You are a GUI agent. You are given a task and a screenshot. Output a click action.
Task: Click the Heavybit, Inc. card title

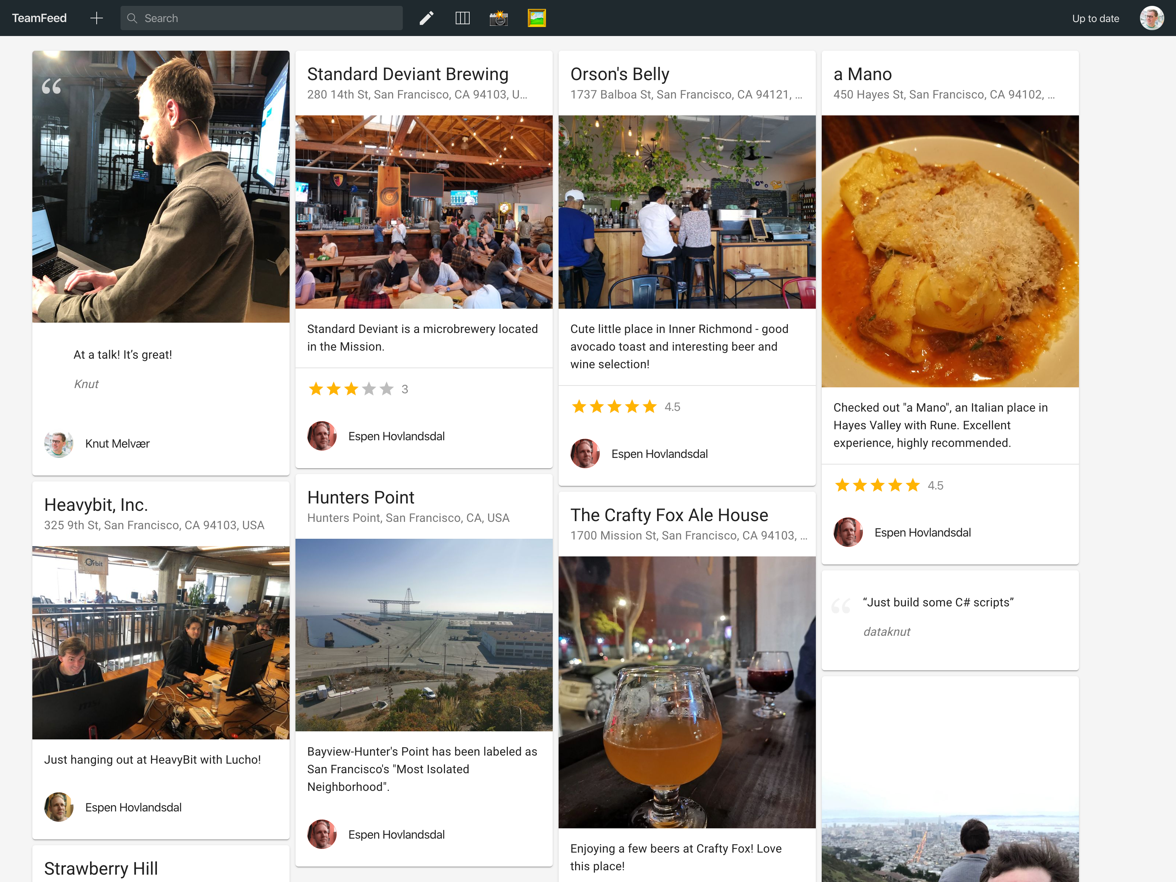96,505
